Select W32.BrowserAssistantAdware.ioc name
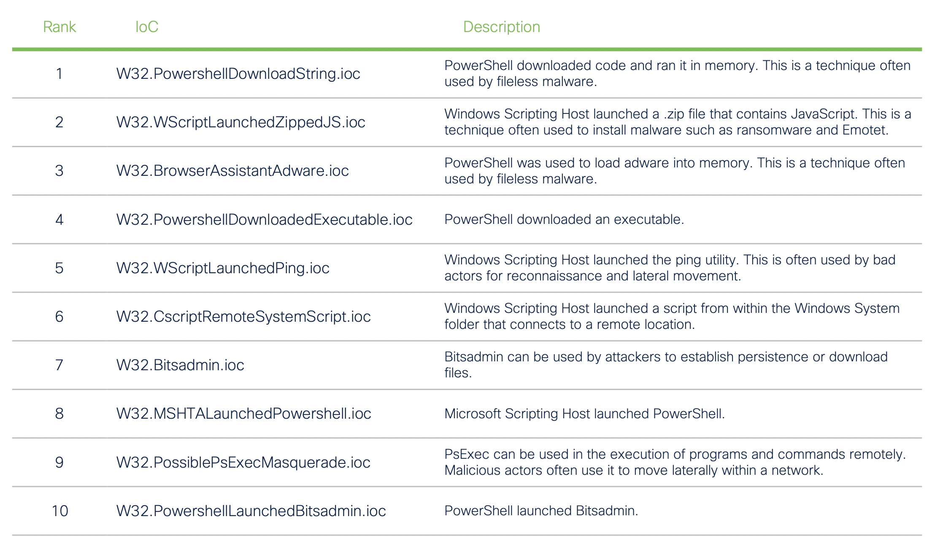Viewport: 935px width, 549px height. click(x=232, y=171)
